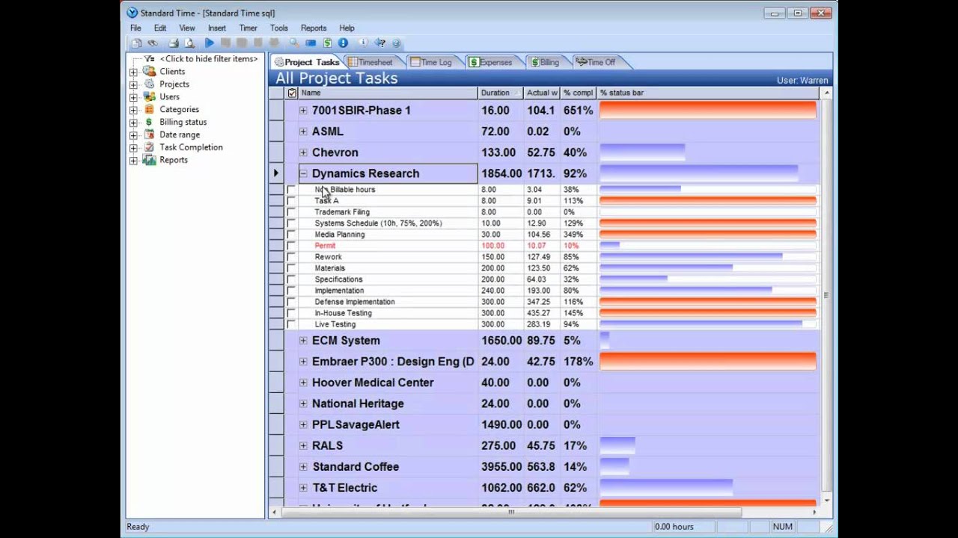Sort by the Name column header
This screenshot has width=958, height=538.
coord(388,93)
